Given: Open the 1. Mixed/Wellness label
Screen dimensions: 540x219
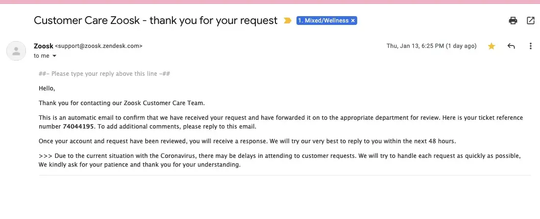Looking at the screenshot, I should [x=324, y=21].
